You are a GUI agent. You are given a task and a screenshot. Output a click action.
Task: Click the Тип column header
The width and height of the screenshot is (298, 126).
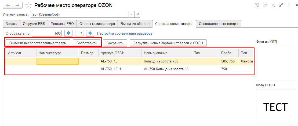click(205, 53)
